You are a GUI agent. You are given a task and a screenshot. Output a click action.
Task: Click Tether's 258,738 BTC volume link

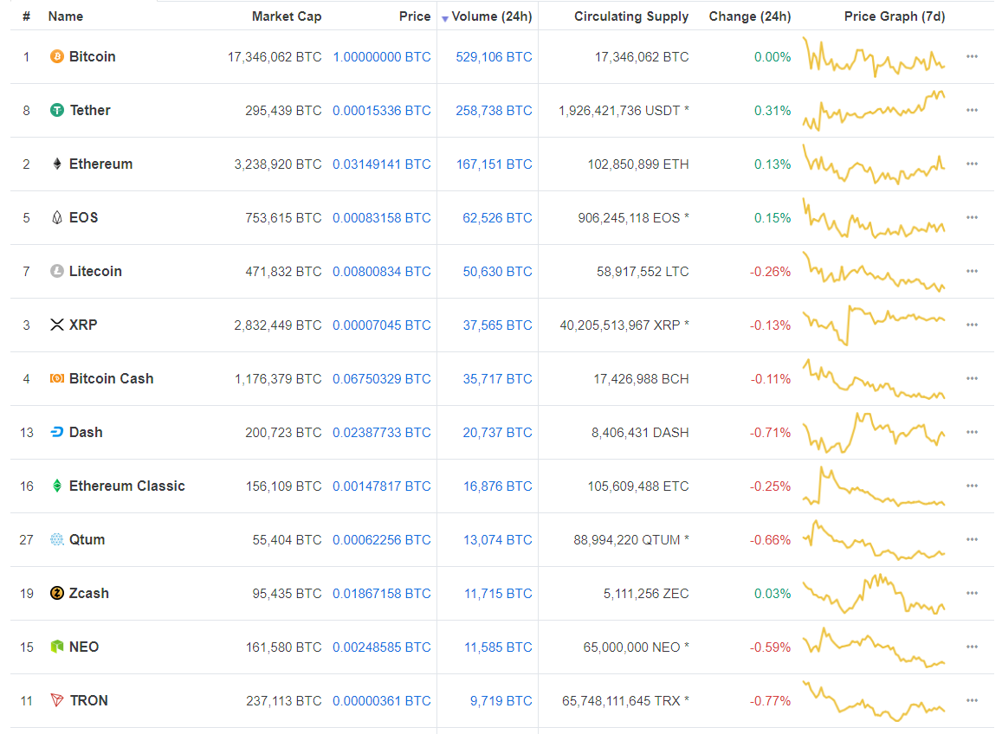494,111
